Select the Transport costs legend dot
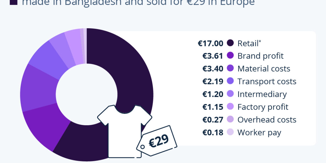This screenshot has height=163, width=326. [x=230, y=81]
